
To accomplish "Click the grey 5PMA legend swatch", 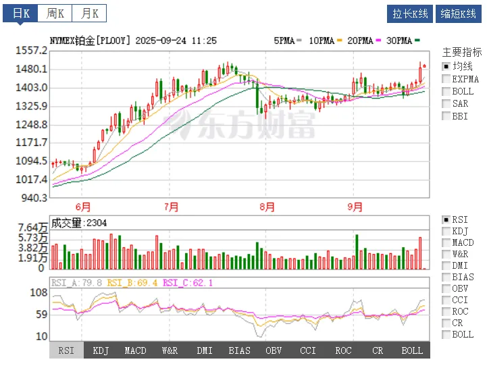I will 299,41.
